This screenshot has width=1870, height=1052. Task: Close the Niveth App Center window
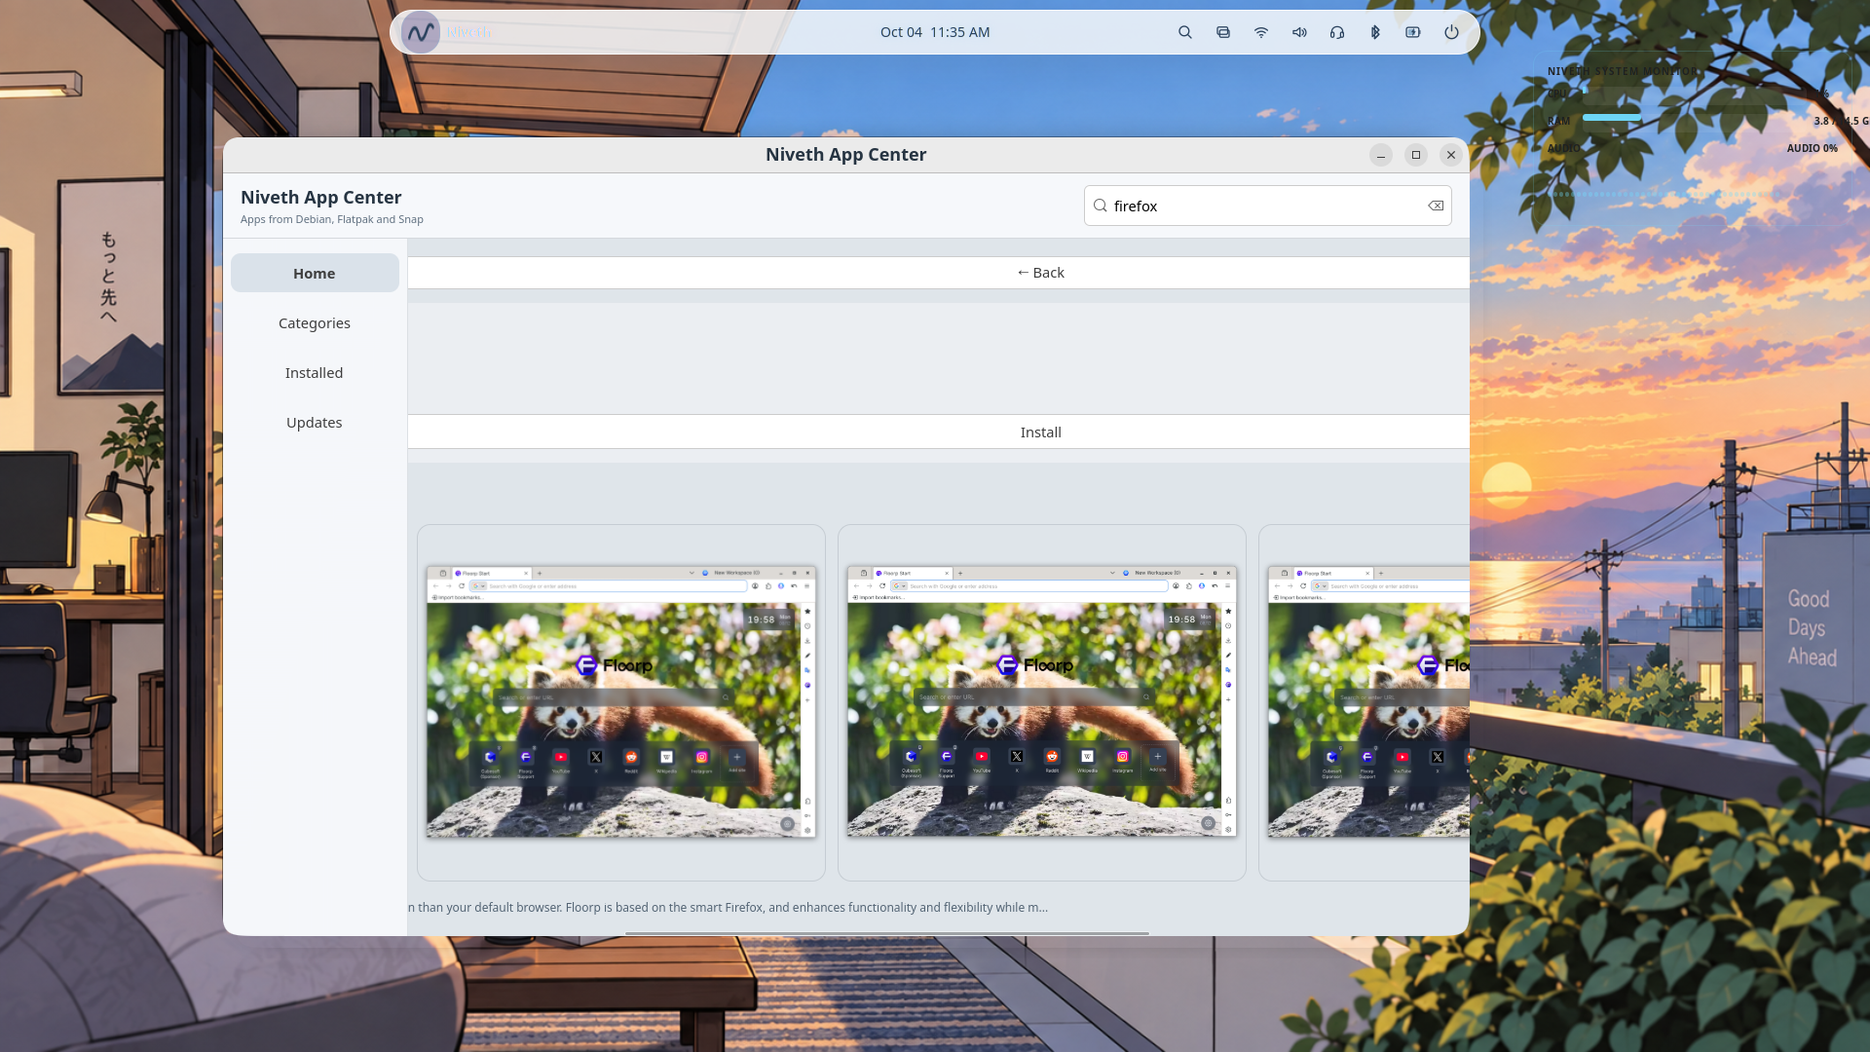pyautogui.click(x=1451, y=155)
